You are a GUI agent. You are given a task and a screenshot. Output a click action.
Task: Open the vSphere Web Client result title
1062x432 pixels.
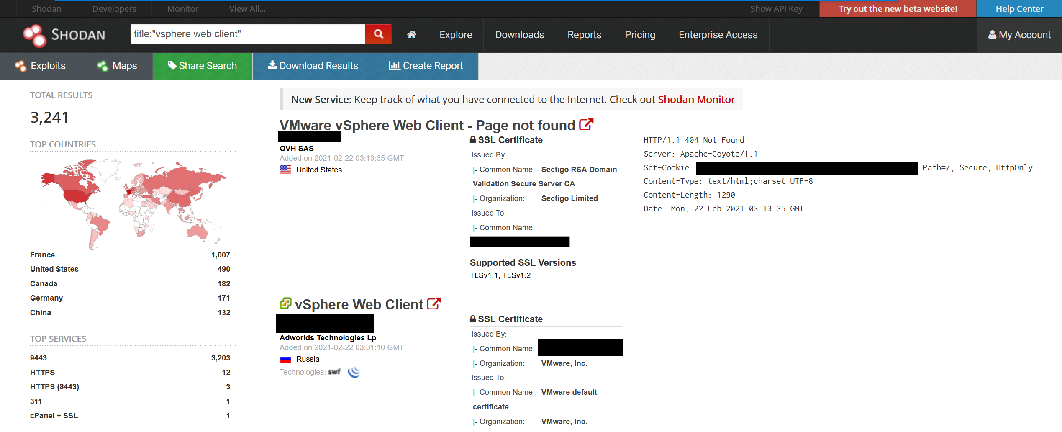click(x=359, y=304)
